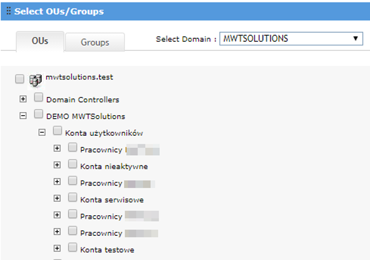Click the mwtsolutions.test domain icon

point(35,79)
